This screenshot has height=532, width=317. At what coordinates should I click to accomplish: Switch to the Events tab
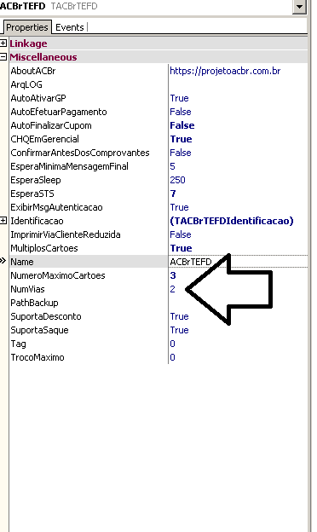click(70, 27)
